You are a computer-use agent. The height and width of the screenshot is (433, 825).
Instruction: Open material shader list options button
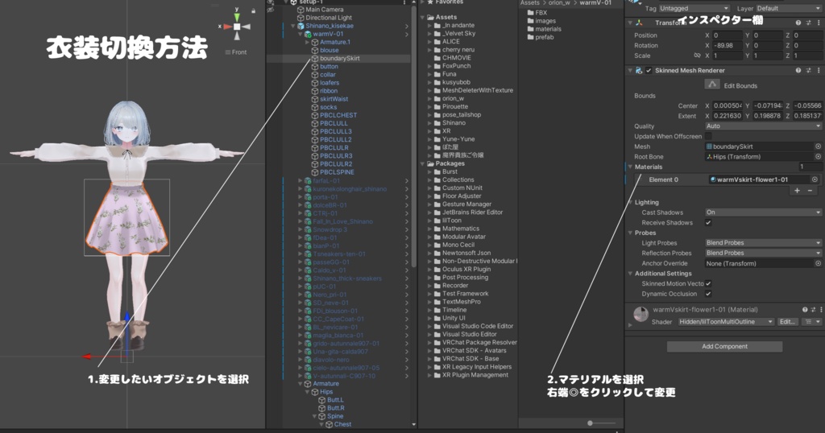click(812, 322)
